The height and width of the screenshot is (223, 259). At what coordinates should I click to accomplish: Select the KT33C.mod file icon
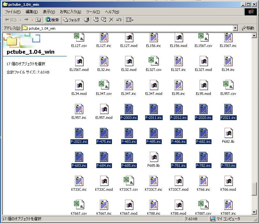104,181
